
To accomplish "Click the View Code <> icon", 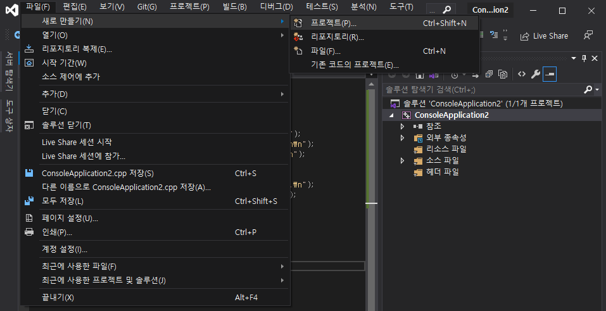I will [x=522, y=74].
